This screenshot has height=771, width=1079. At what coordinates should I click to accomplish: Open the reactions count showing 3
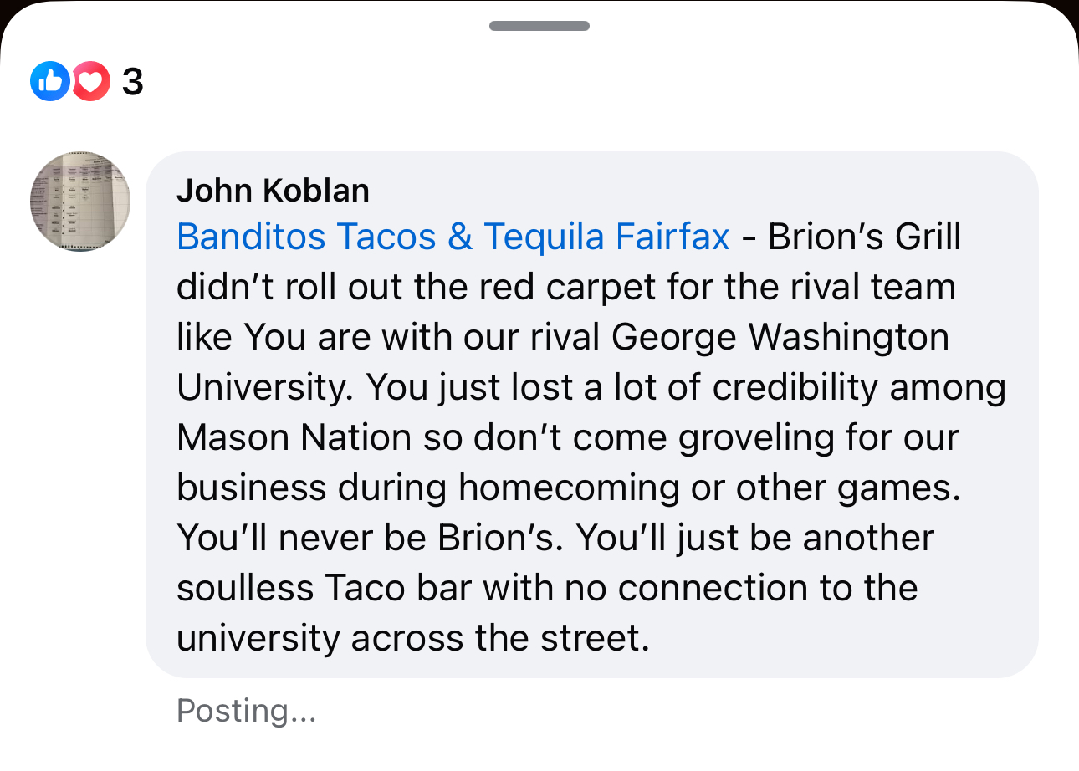(x=132, y=82)
